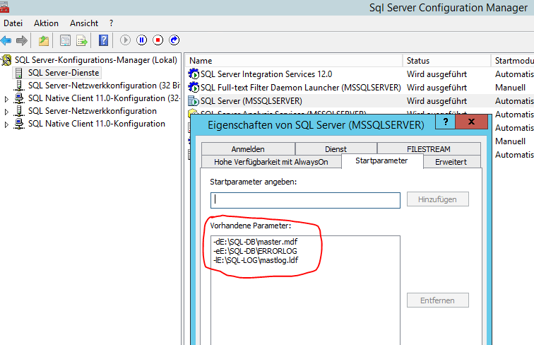Select SQL Server-Dienste in the tree
The image size is (534, 345).
coord(64,73)
